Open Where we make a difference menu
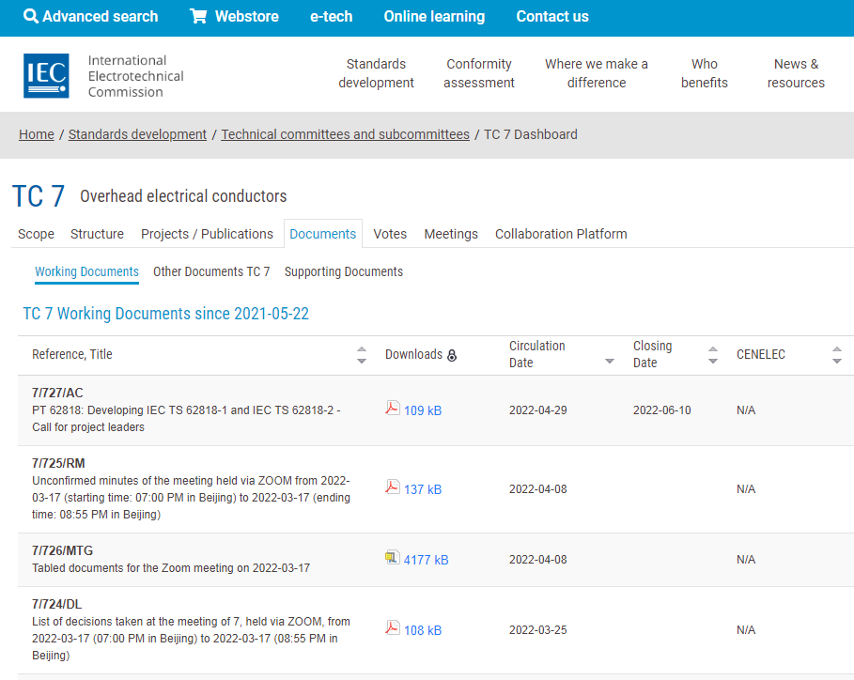Screen dimensions: 854x680 (x=597, y=73)
